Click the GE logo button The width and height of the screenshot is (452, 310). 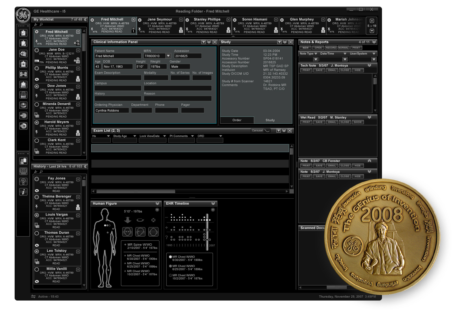(23, 15)
